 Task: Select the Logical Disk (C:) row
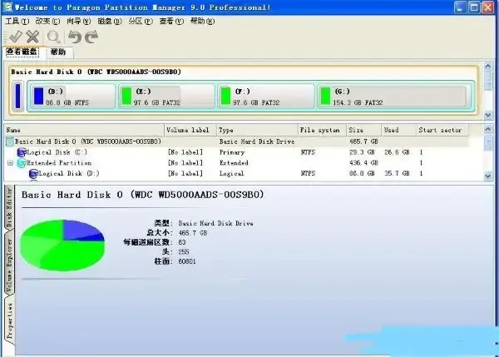pos(236,152)
